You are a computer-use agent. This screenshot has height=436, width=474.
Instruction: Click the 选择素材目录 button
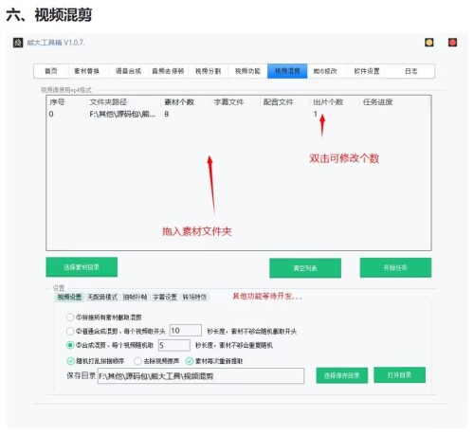pos(82,267)
